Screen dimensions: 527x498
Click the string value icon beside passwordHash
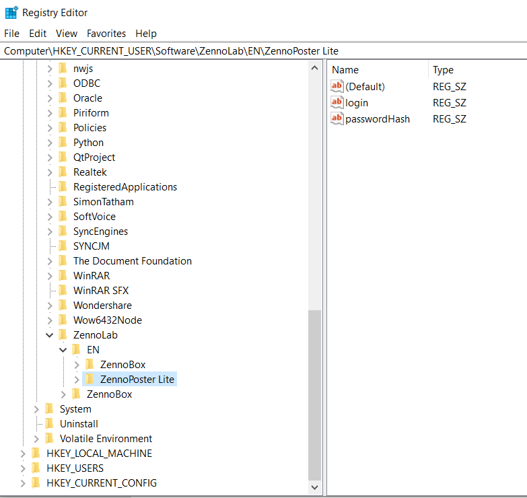(337, 118)
